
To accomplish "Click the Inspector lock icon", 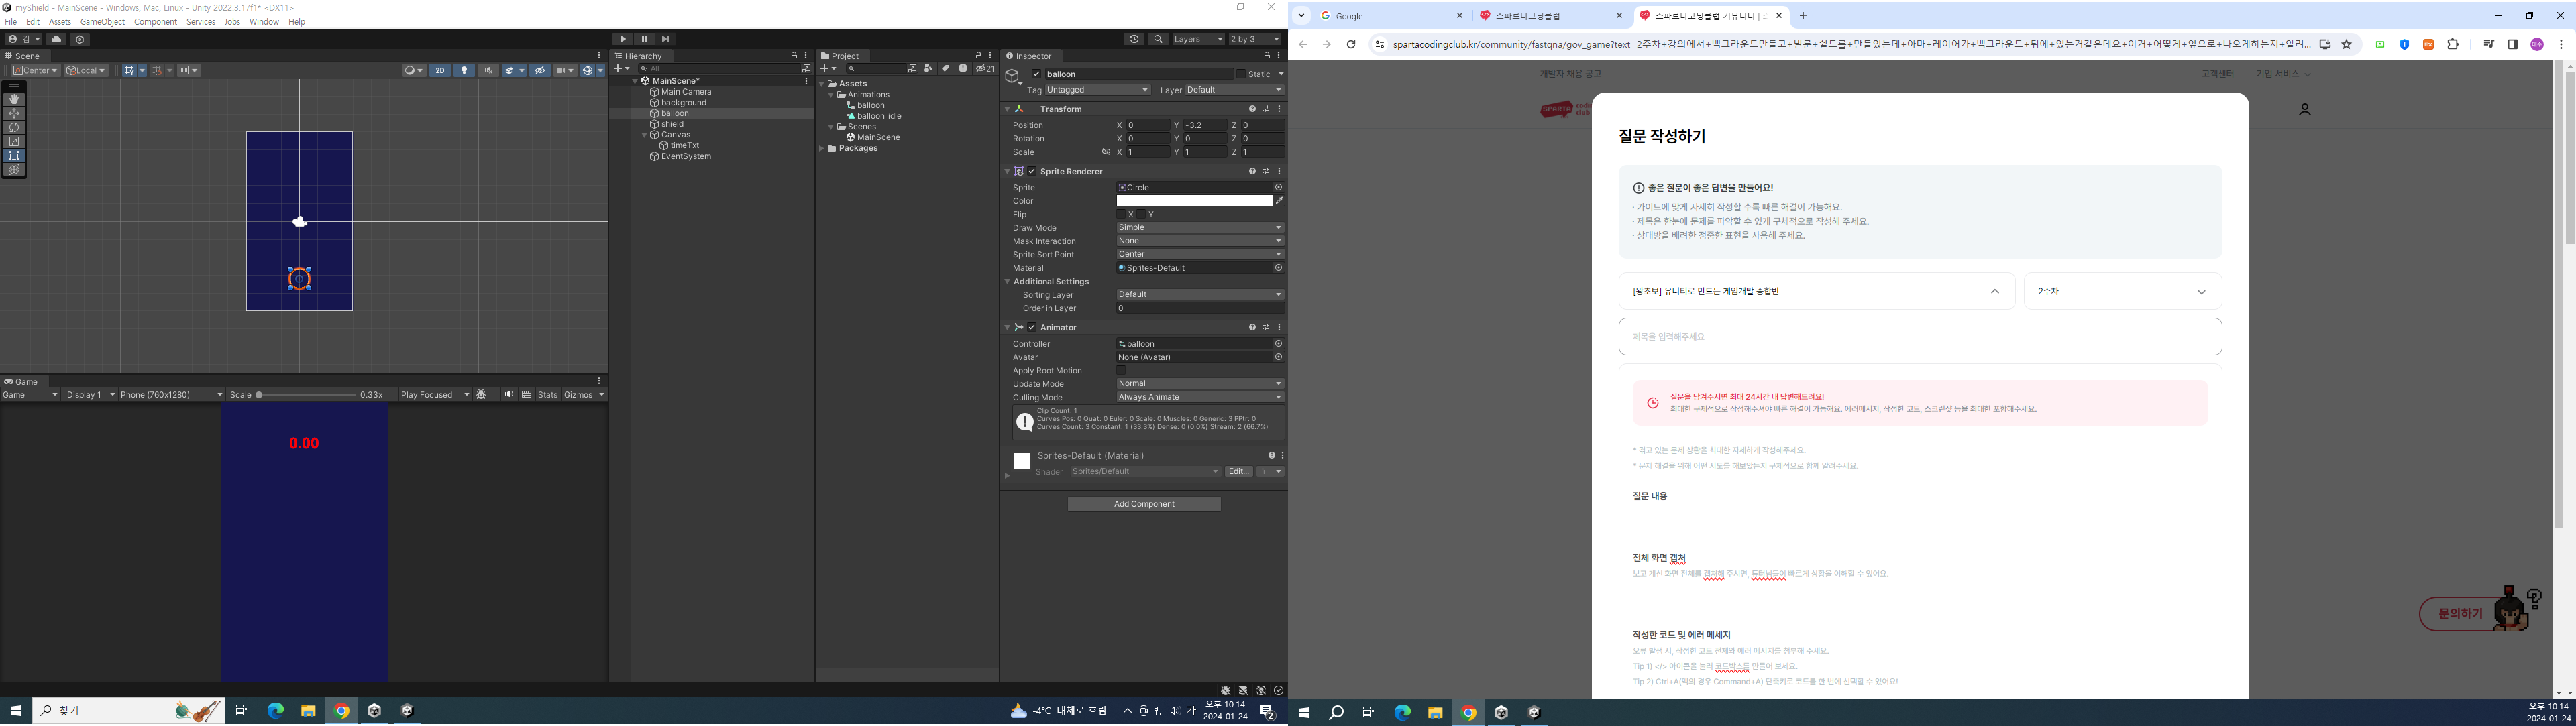I will pyautogui.click(x=1267, y=56).
